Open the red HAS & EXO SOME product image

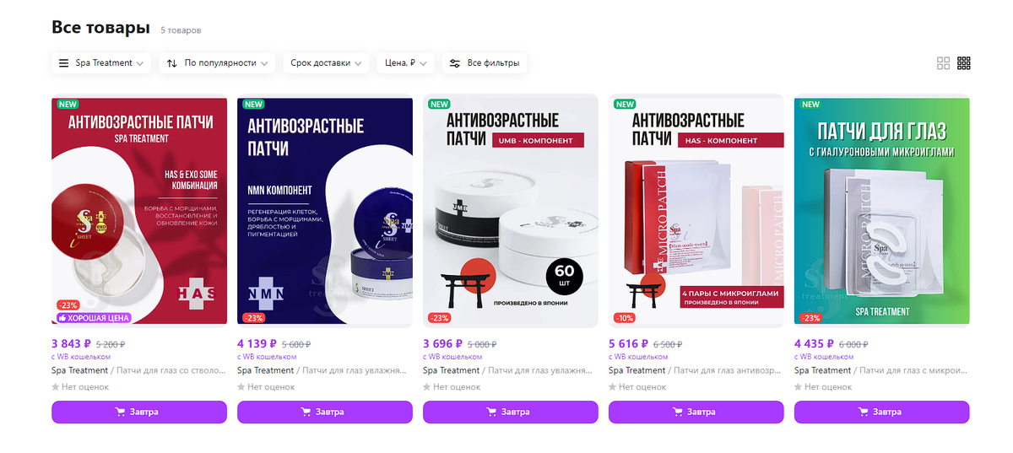(x=139, y=211)
